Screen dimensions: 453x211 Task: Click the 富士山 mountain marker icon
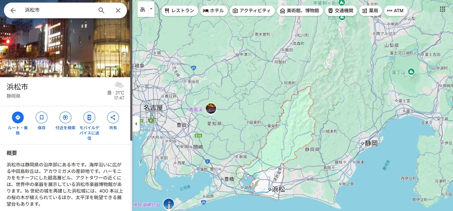click(411, 71)
